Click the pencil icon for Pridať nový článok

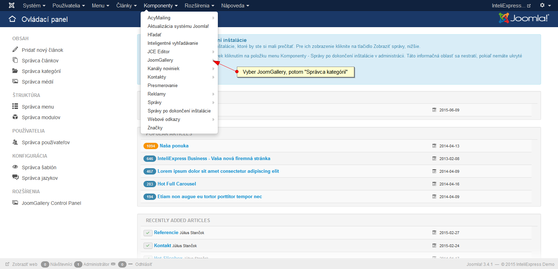tap(15, 50)
